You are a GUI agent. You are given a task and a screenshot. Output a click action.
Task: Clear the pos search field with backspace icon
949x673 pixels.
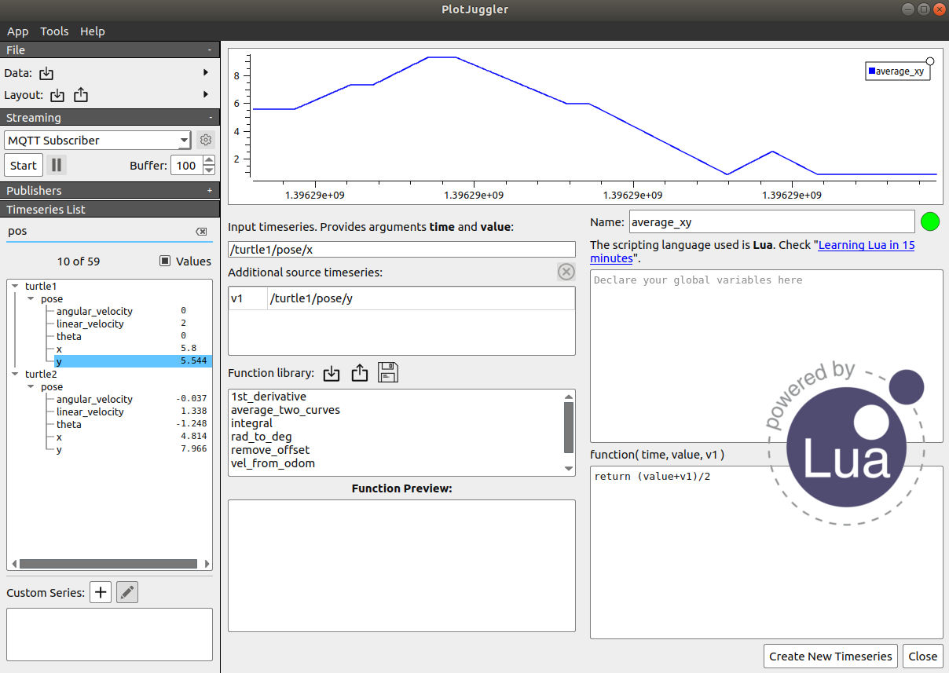(x=201, y=231)
